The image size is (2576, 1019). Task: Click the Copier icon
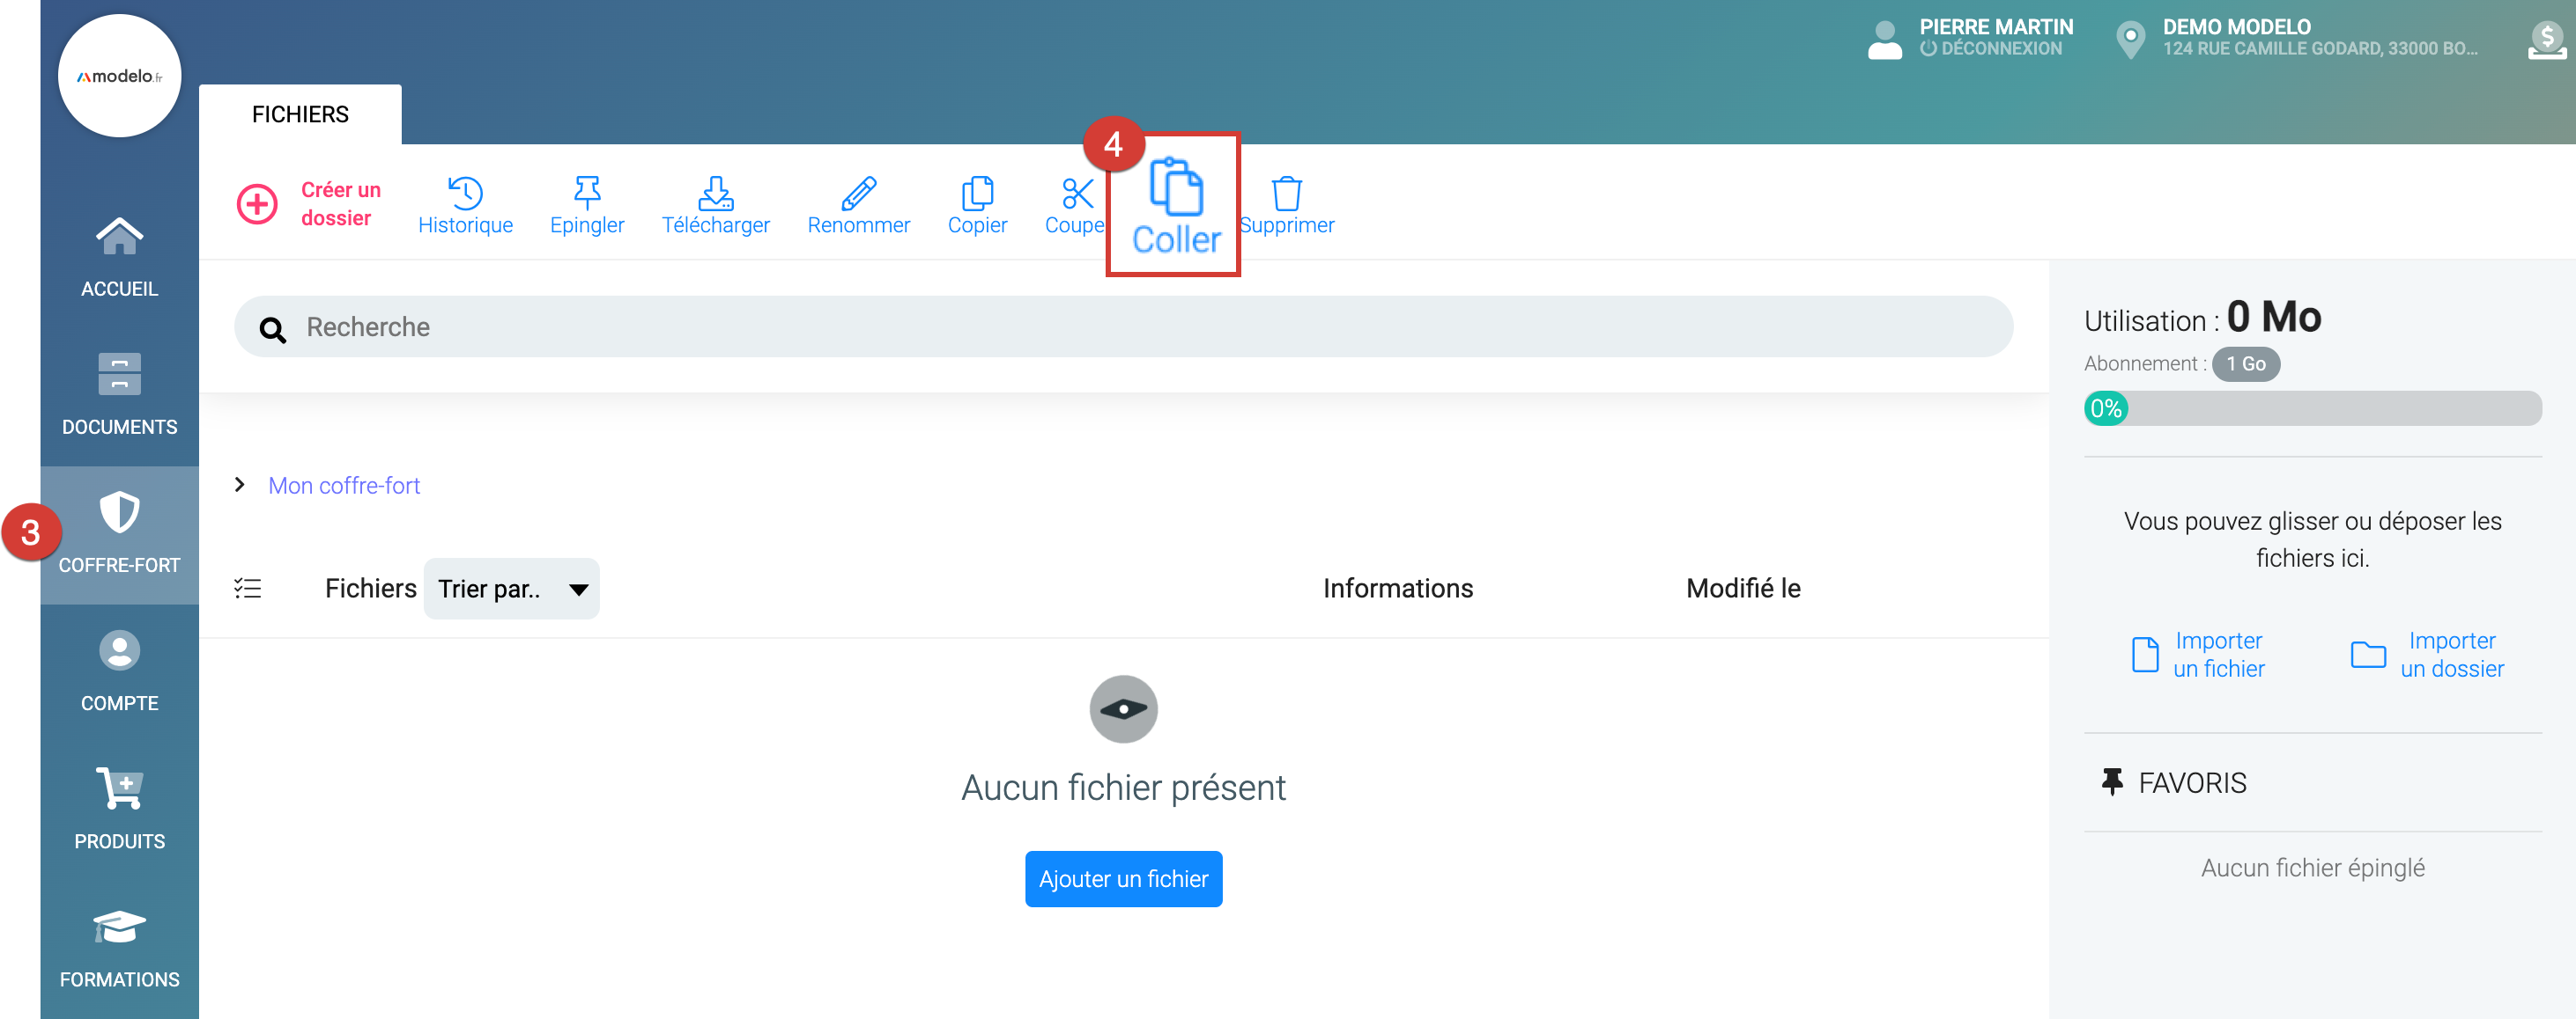(977, 193)
